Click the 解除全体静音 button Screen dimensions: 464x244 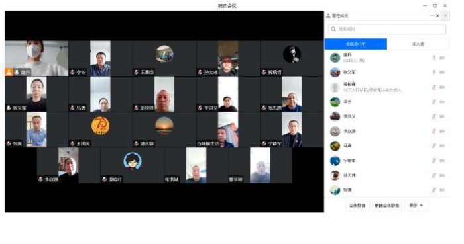386,206
